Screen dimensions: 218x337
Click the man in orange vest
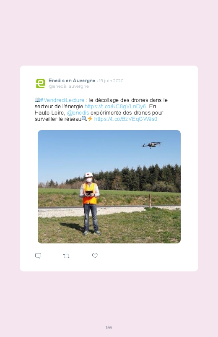(x=90, y=203)
